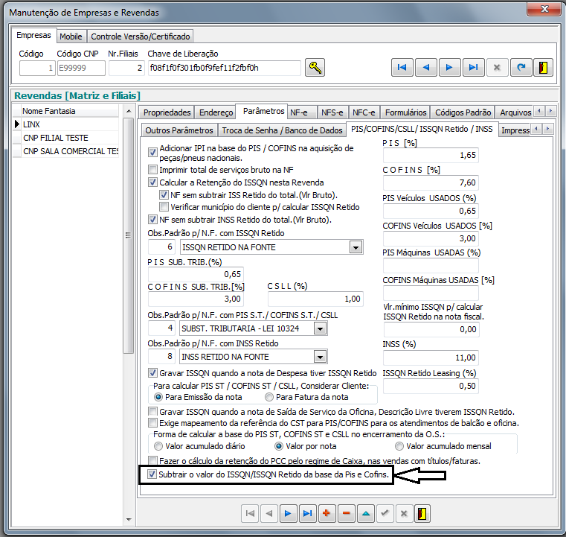Screen dimensions: 566x537
Task: Toggle NF sem subtrair ISS Retido do total
Action: click(164, 195)
